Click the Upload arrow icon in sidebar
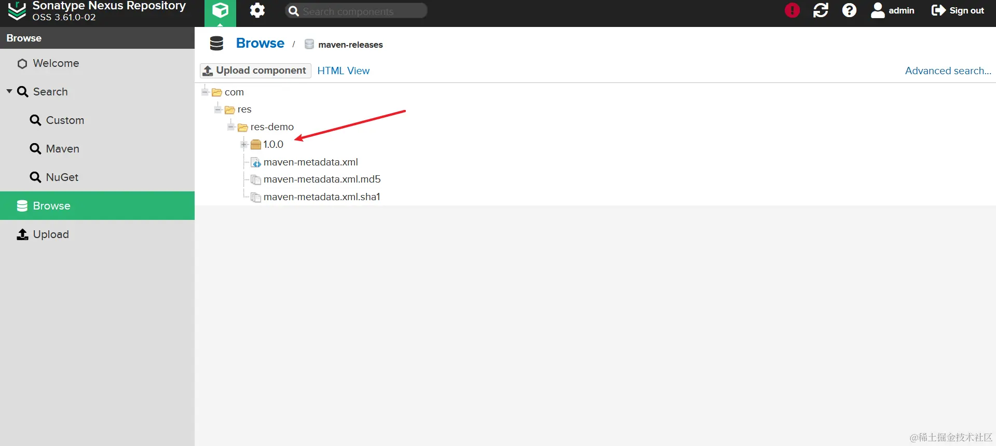996x446 pixels. click(22, 234)
